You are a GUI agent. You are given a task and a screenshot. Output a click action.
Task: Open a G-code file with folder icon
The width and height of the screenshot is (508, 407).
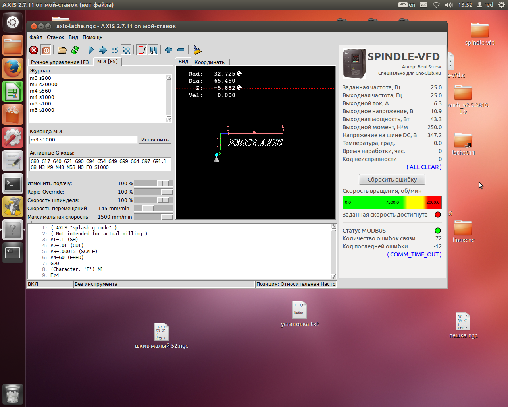[x=62, y=50]
